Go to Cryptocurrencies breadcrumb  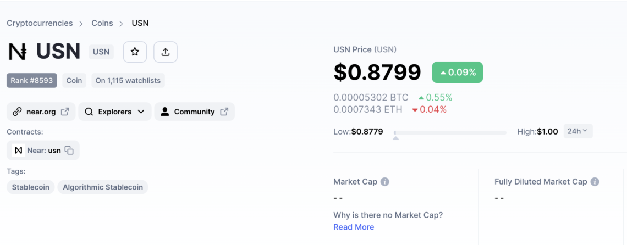40,23
